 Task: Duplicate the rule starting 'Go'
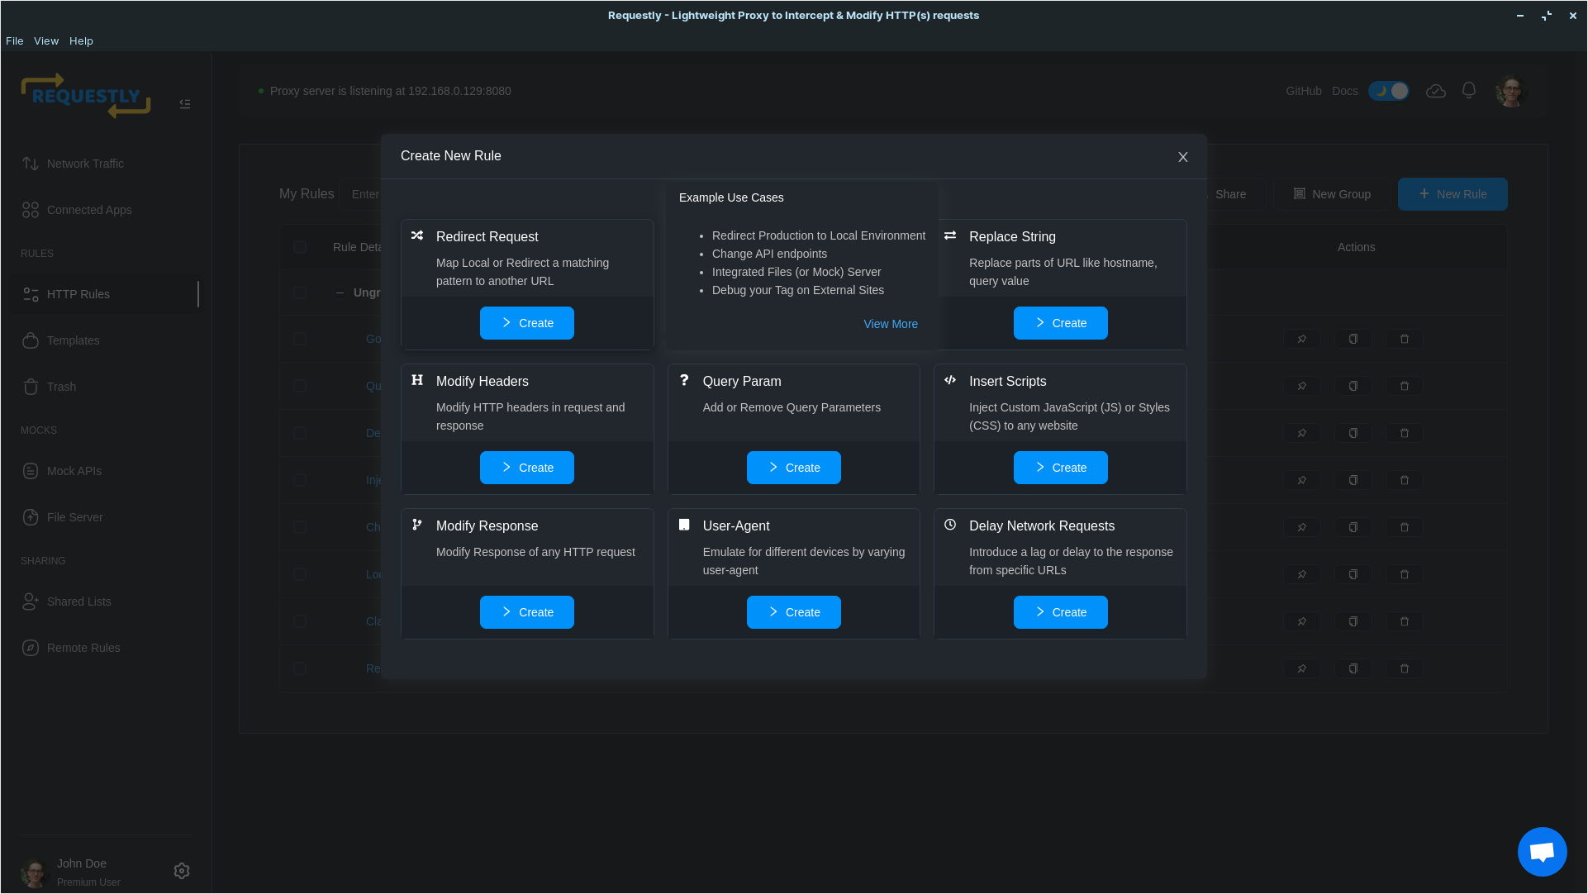pyautogui.click(x=1353, y=339)
